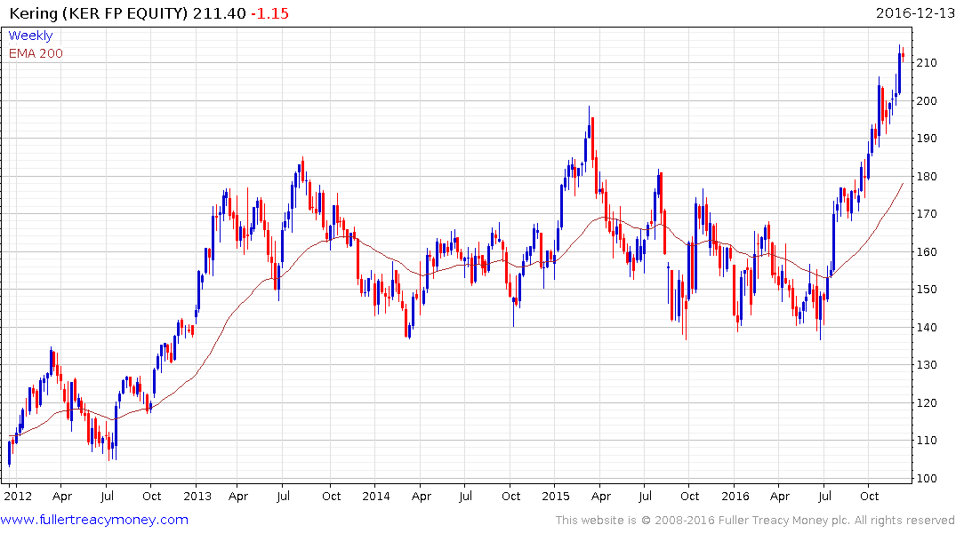
Task: Click the 110 price axis label
Action: (926, 441)
